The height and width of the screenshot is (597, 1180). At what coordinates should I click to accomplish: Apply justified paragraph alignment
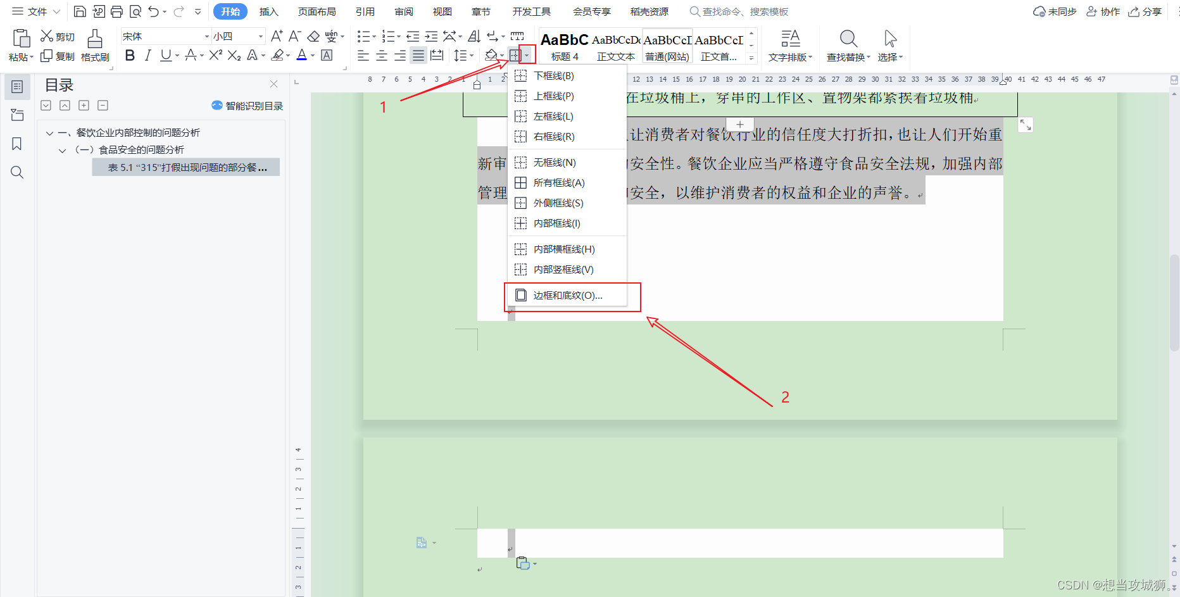(x=418, y=56)
